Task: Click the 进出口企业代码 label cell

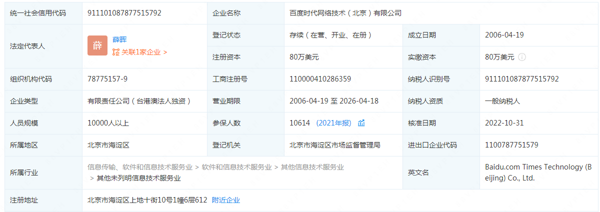Action: click(441, 145)
